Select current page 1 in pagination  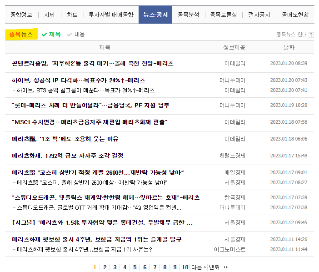(x=95, y=267)
